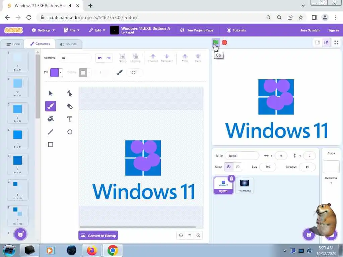The width and height of the screenshot is (343, 257).
Task: Click the costume name field
Action: (x=75, y=58)
